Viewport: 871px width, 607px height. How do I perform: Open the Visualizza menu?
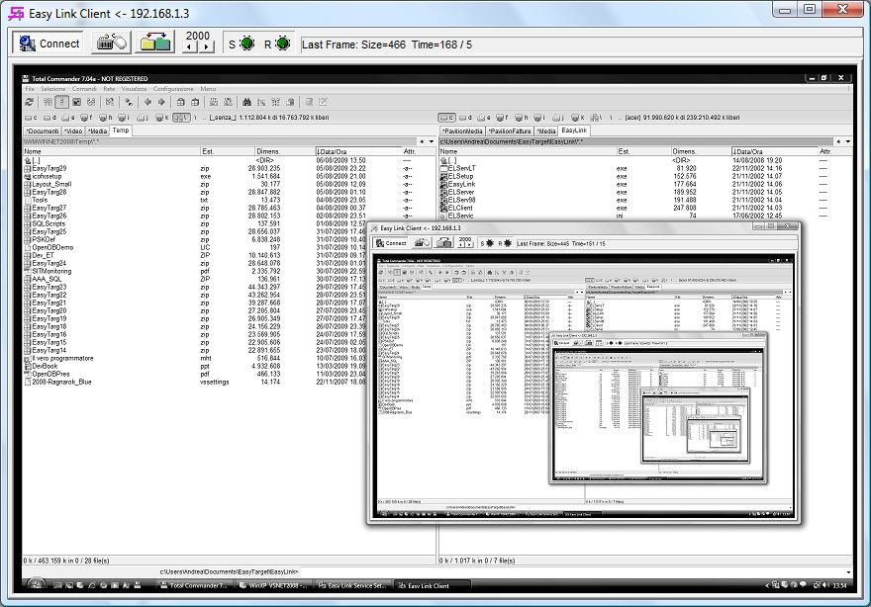pos(134,89)
